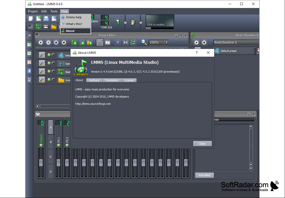Play the song in Song-Editor
285x198 pixels.
pyautogui.click(x=41, y=42)
